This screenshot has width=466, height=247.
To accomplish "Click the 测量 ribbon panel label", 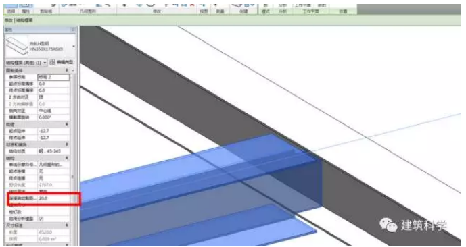I will pyautogui.click(x=220, y=11).
